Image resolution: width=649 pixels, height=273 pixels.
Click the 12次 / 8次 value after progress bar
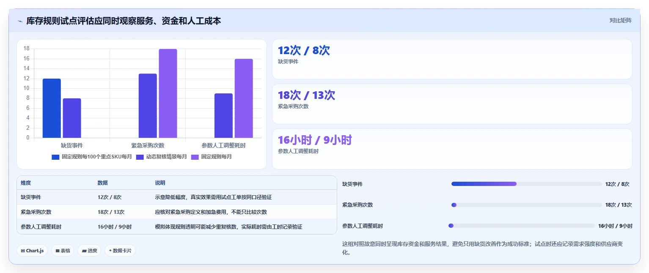[x=617, y=184]
